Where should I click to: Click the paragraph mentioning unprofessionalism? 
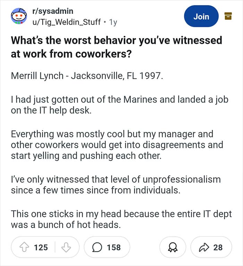tap(116, 185)
